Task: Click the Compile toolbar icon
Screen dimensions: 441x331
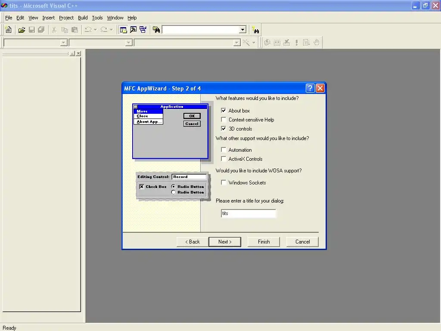Action: coord(267,43)
